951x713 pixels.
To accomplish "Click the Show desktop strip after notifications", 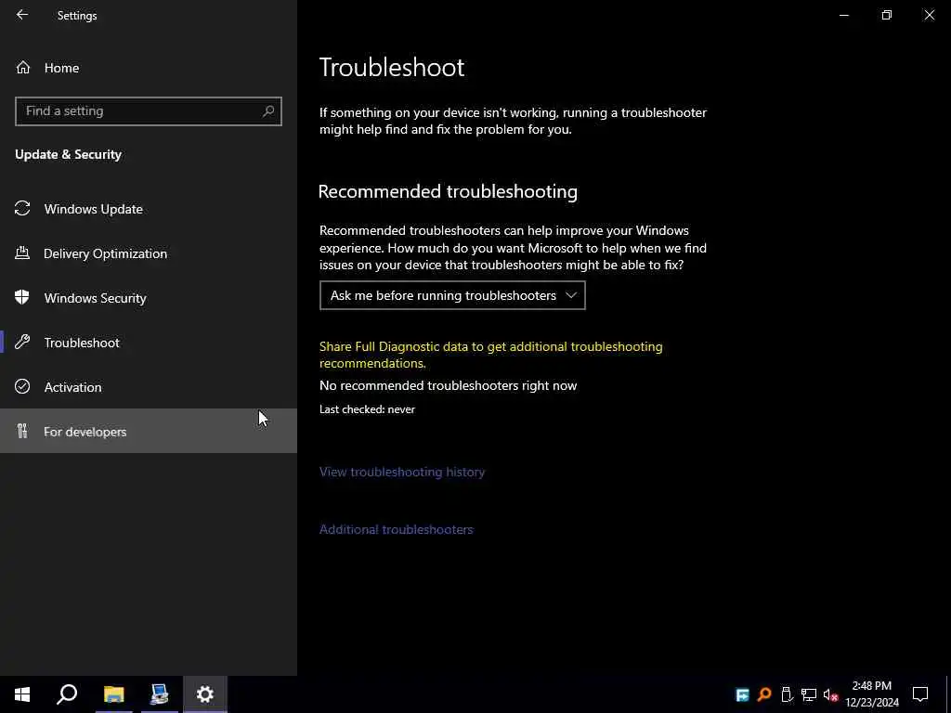I will (x=948, y=694).
